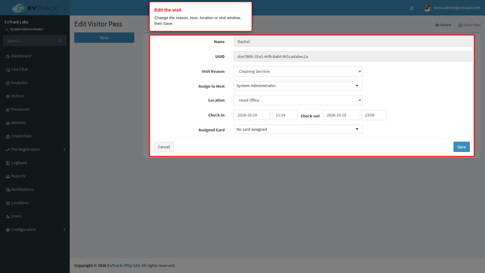485x273 pixels.
Task: Click the Notifications chat icon
Action: point(8,190)
